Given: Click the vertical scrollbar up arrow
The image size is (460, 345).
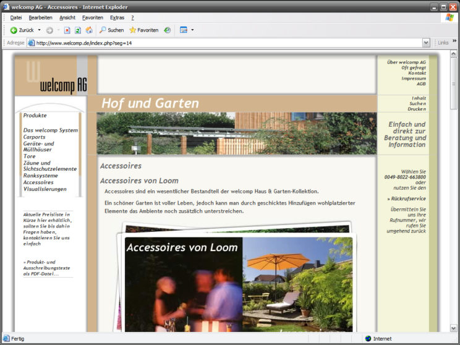Looking at the screenshot, I should [454, 54].
